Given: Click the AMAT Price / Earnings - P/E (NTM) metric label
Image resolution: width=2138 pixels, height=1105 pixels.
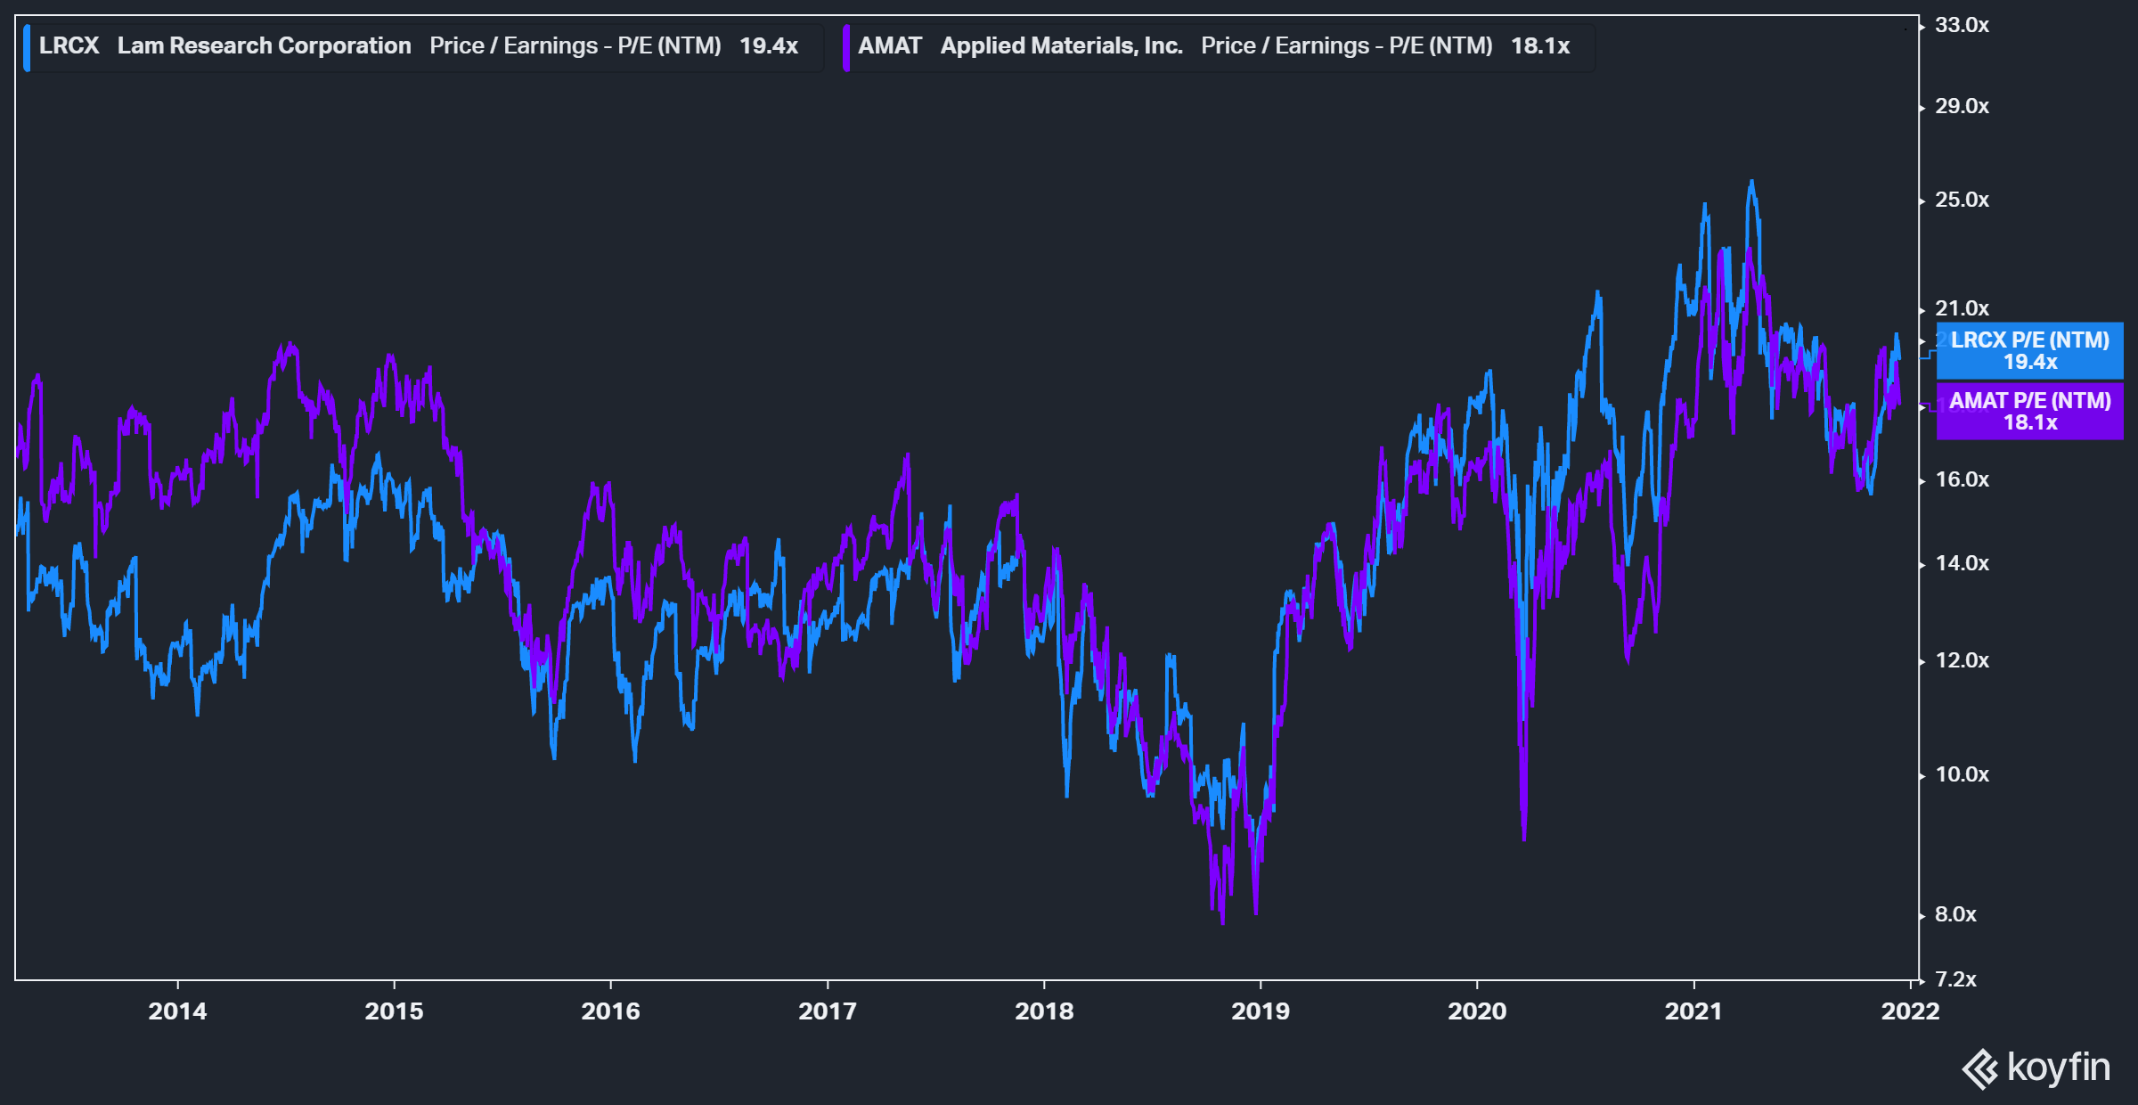Looking at the screenshot, I should click(x=1347, y=45).
